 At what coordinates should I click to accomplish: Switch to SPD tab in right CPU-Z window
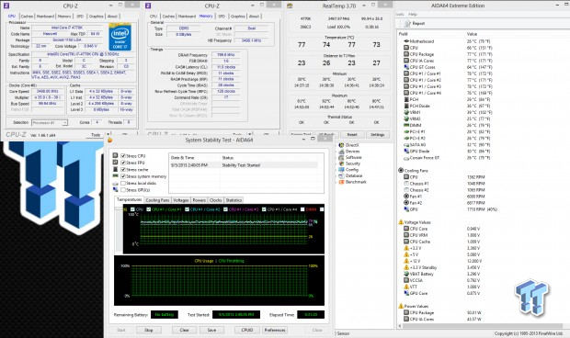click(222, 17)
